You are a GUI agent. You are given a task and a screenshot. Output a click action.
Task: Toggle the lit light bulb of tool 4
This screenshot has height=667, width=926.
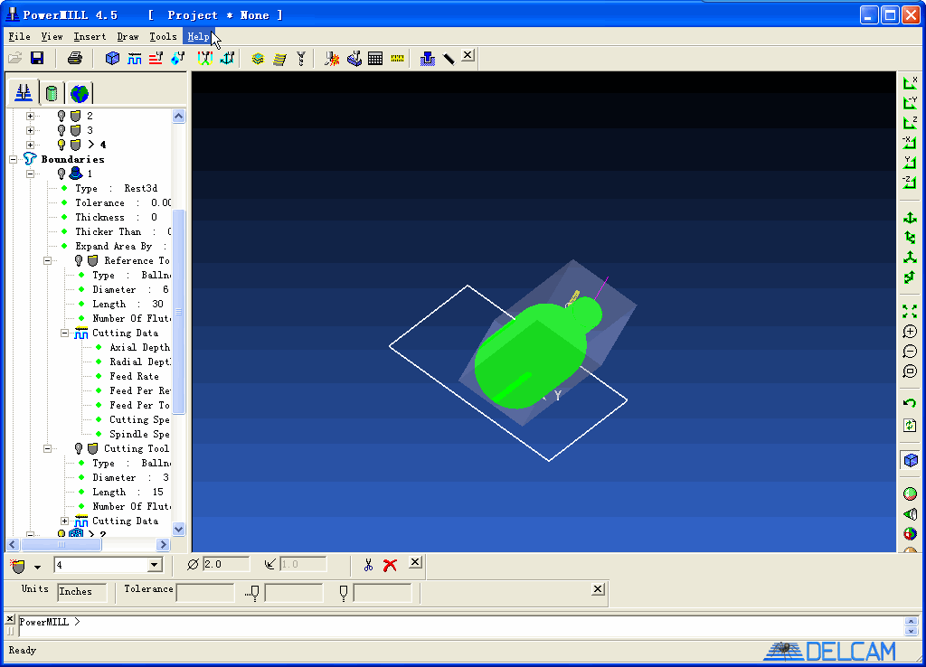tap(61, 145)
